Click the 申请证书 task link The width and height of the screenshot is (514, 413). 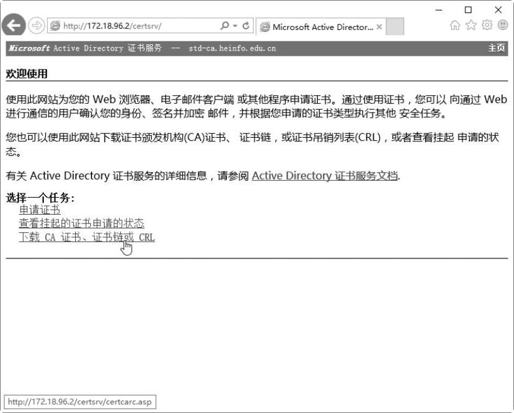tap(39, 210)
